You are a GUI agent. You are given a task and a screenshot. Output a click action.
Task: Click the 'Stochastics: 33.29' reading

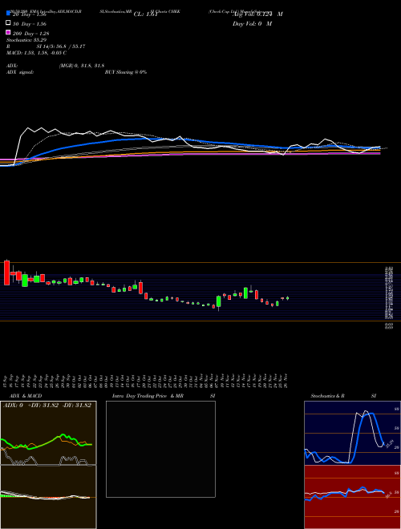pos(26,40)
